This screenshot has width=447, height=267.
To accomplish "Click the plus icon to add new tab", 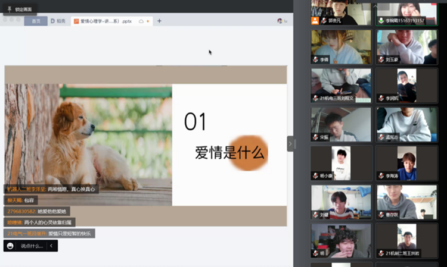I will [x=159, y=21].
